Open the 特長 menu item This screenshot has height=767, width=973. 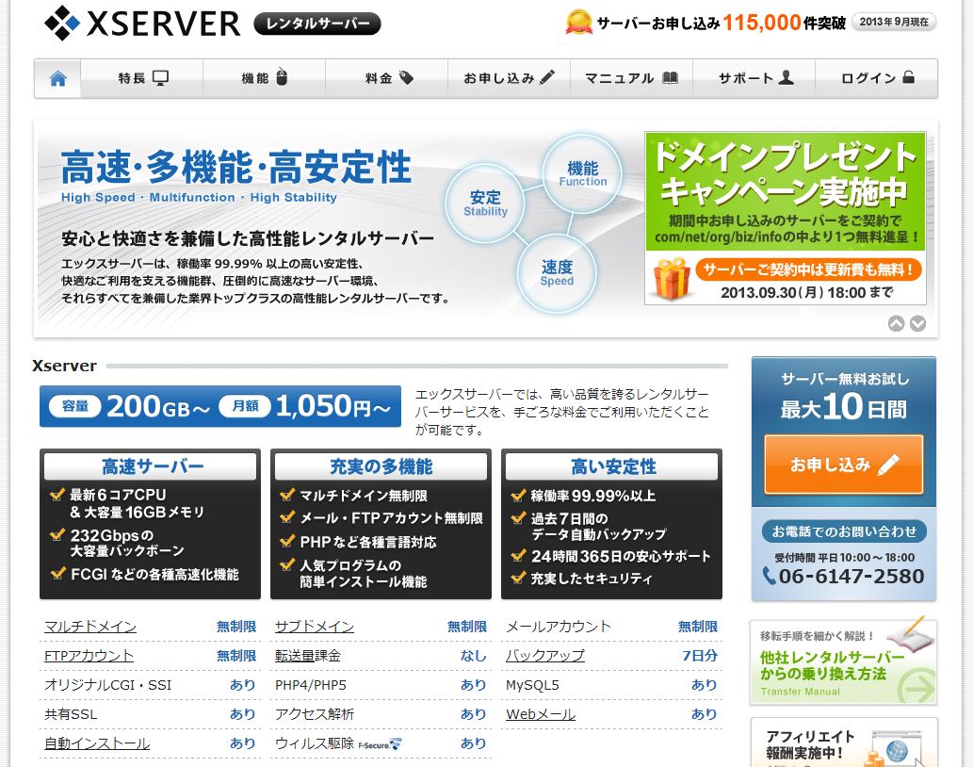coord(142,78)
